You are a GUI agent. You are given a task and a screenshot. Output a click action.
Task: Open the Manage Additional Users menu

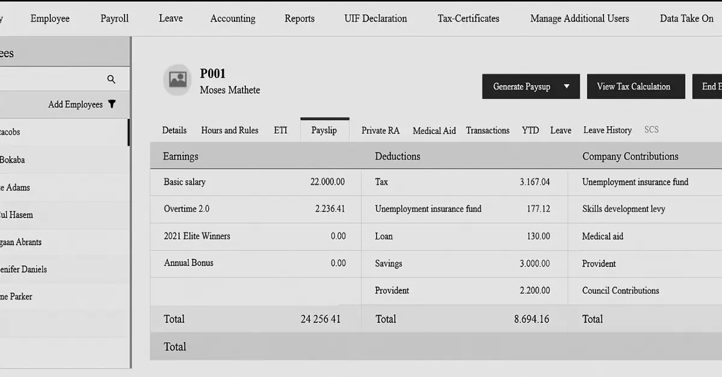579,18
